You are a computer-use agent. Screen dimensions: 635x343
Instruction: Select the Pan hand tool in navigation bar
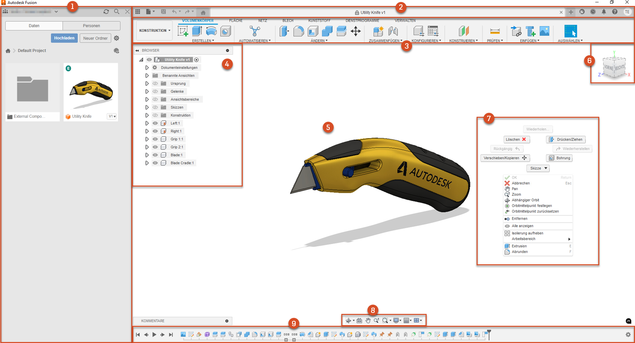[x=368, y=320]
